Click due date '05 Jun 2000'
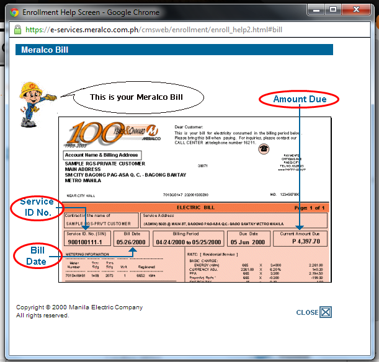379x362 pixels. point(247,242)
